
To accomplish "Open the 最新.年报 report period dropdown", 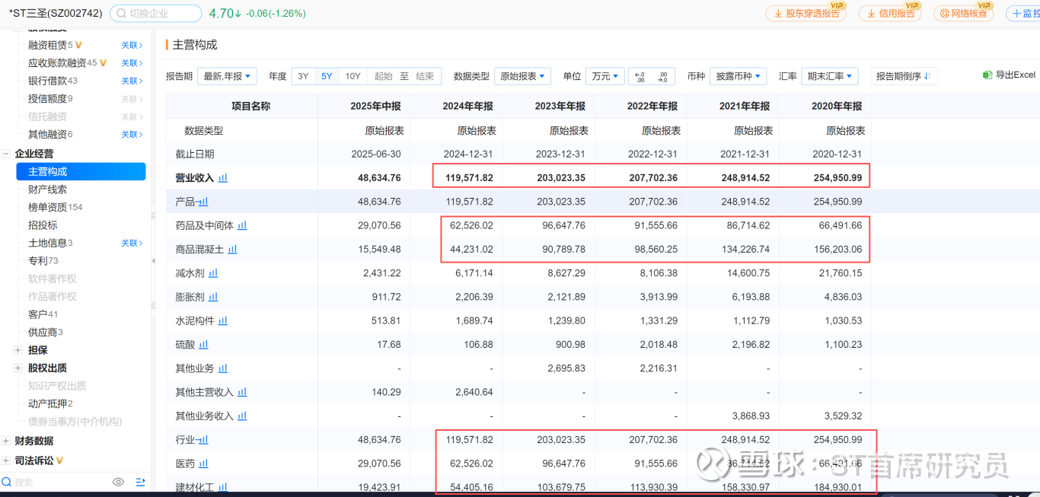I will pyautogui.click(x=227, y=76).
